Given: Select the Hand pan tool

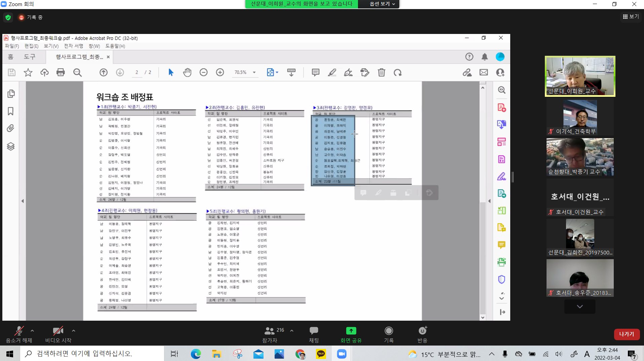Looking at the screenshot, I should (187, 72).
